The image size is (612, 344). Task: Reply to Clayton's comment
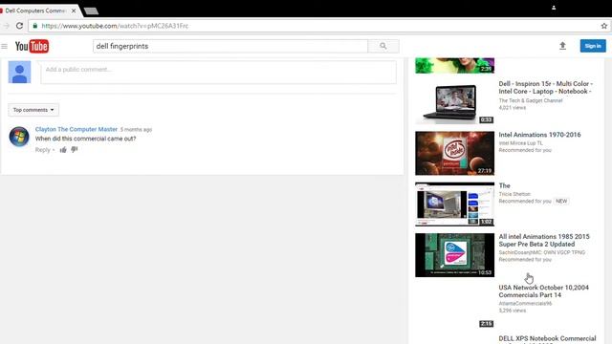[42, 150]
